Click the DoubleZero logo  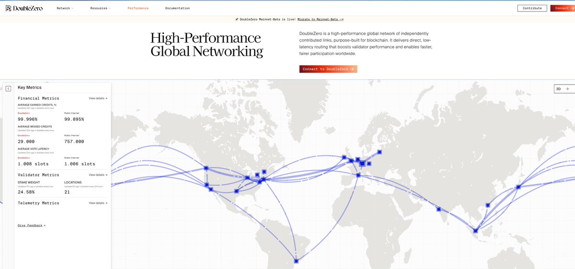[x=24, y=8]
